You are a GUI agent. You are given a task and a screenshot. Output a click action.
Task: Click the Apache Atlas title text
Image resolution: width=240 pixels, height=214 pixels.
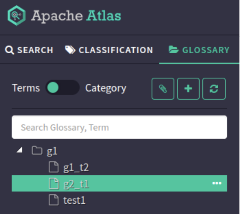click(x=76, y=16)
